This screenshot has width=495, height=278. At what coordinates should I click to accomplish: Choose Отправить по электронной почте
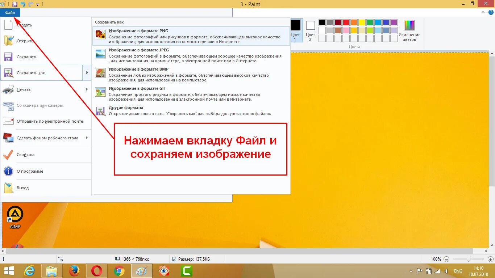tap(46, 121)
